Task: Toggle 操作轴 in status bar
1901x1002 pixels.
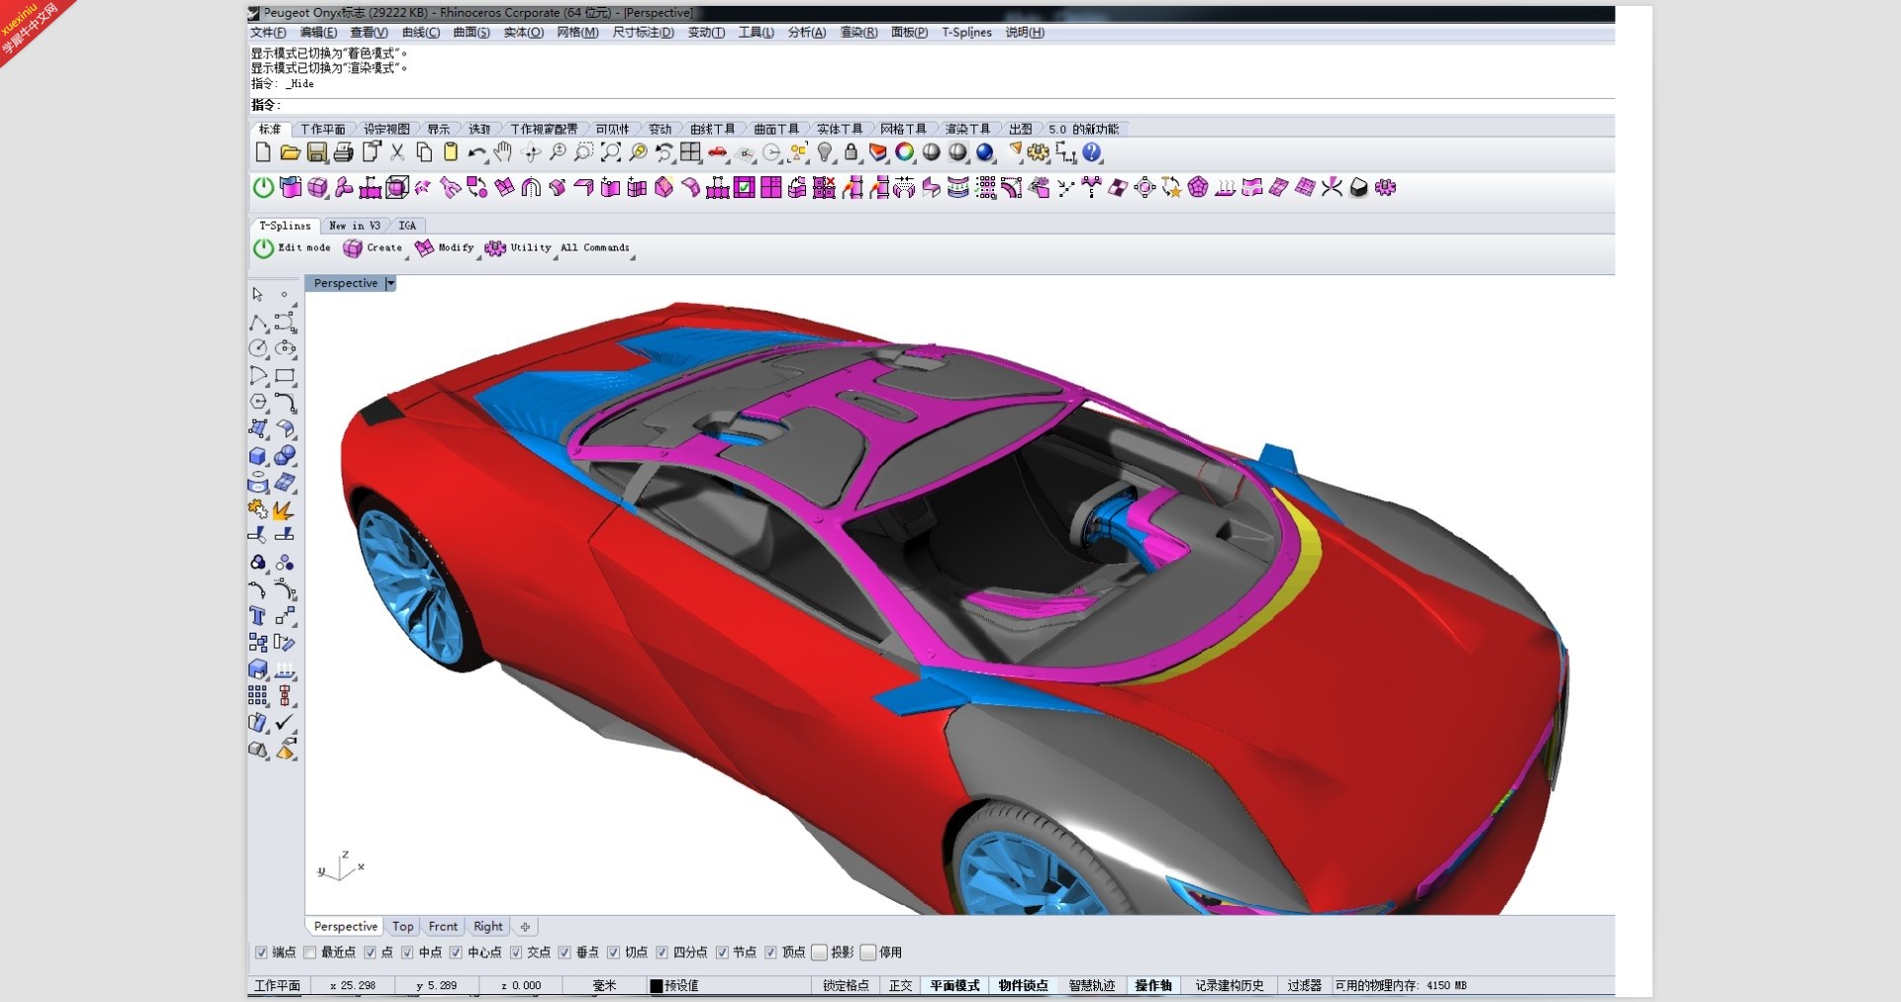Action: pos(1152,985)
